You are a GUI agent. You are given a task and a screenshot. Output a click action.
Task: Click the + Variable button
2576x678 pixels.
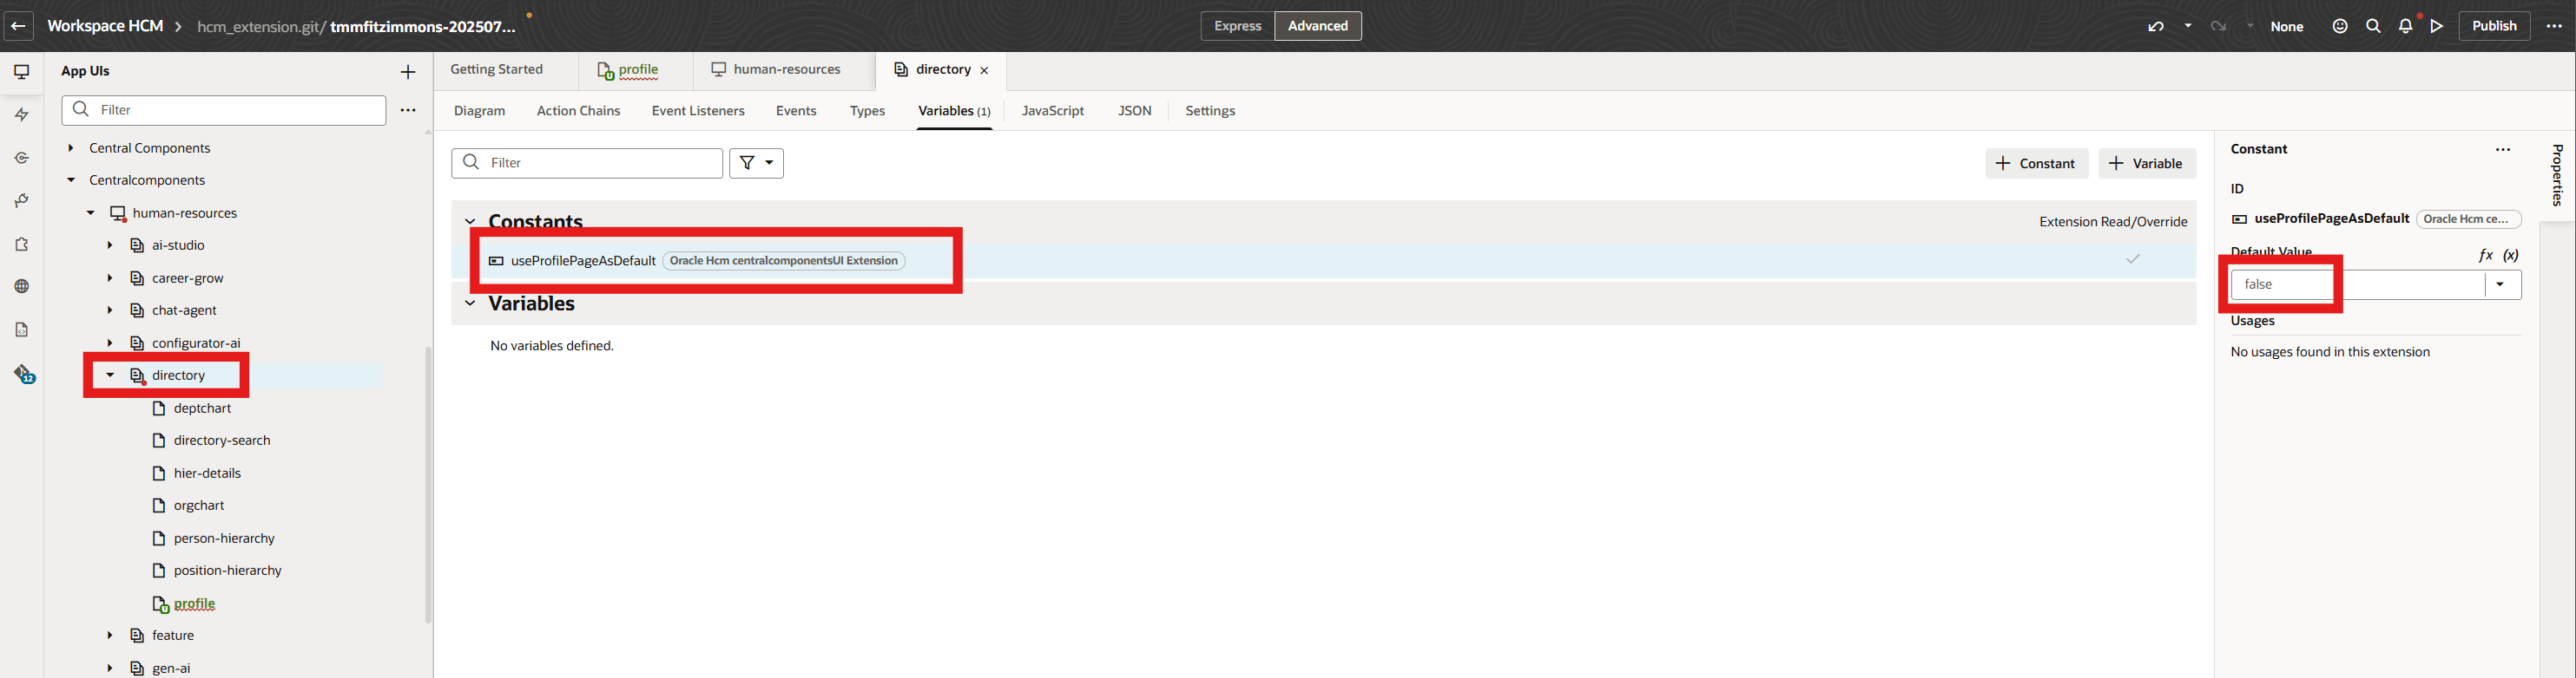pyautogui.click(x=2146, y=164)
